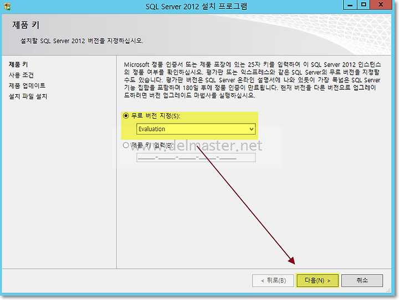Select the '무료 버전 지정' radio button

tap(126, 116)
